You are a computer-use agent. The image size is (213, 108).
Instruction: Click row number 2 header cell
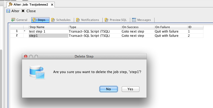17,35
